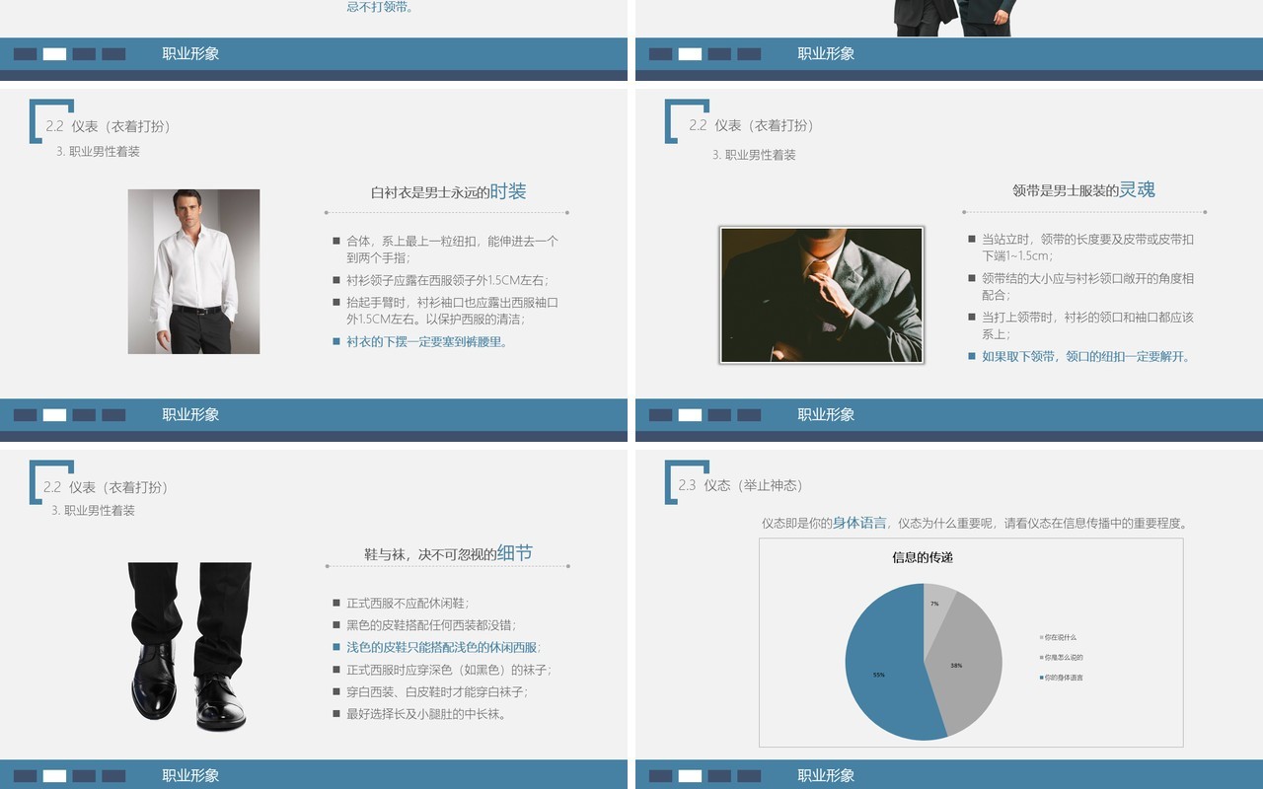Click legend entry 你是怎么说的
The image size is (1263, 789).
(1061, 657)
